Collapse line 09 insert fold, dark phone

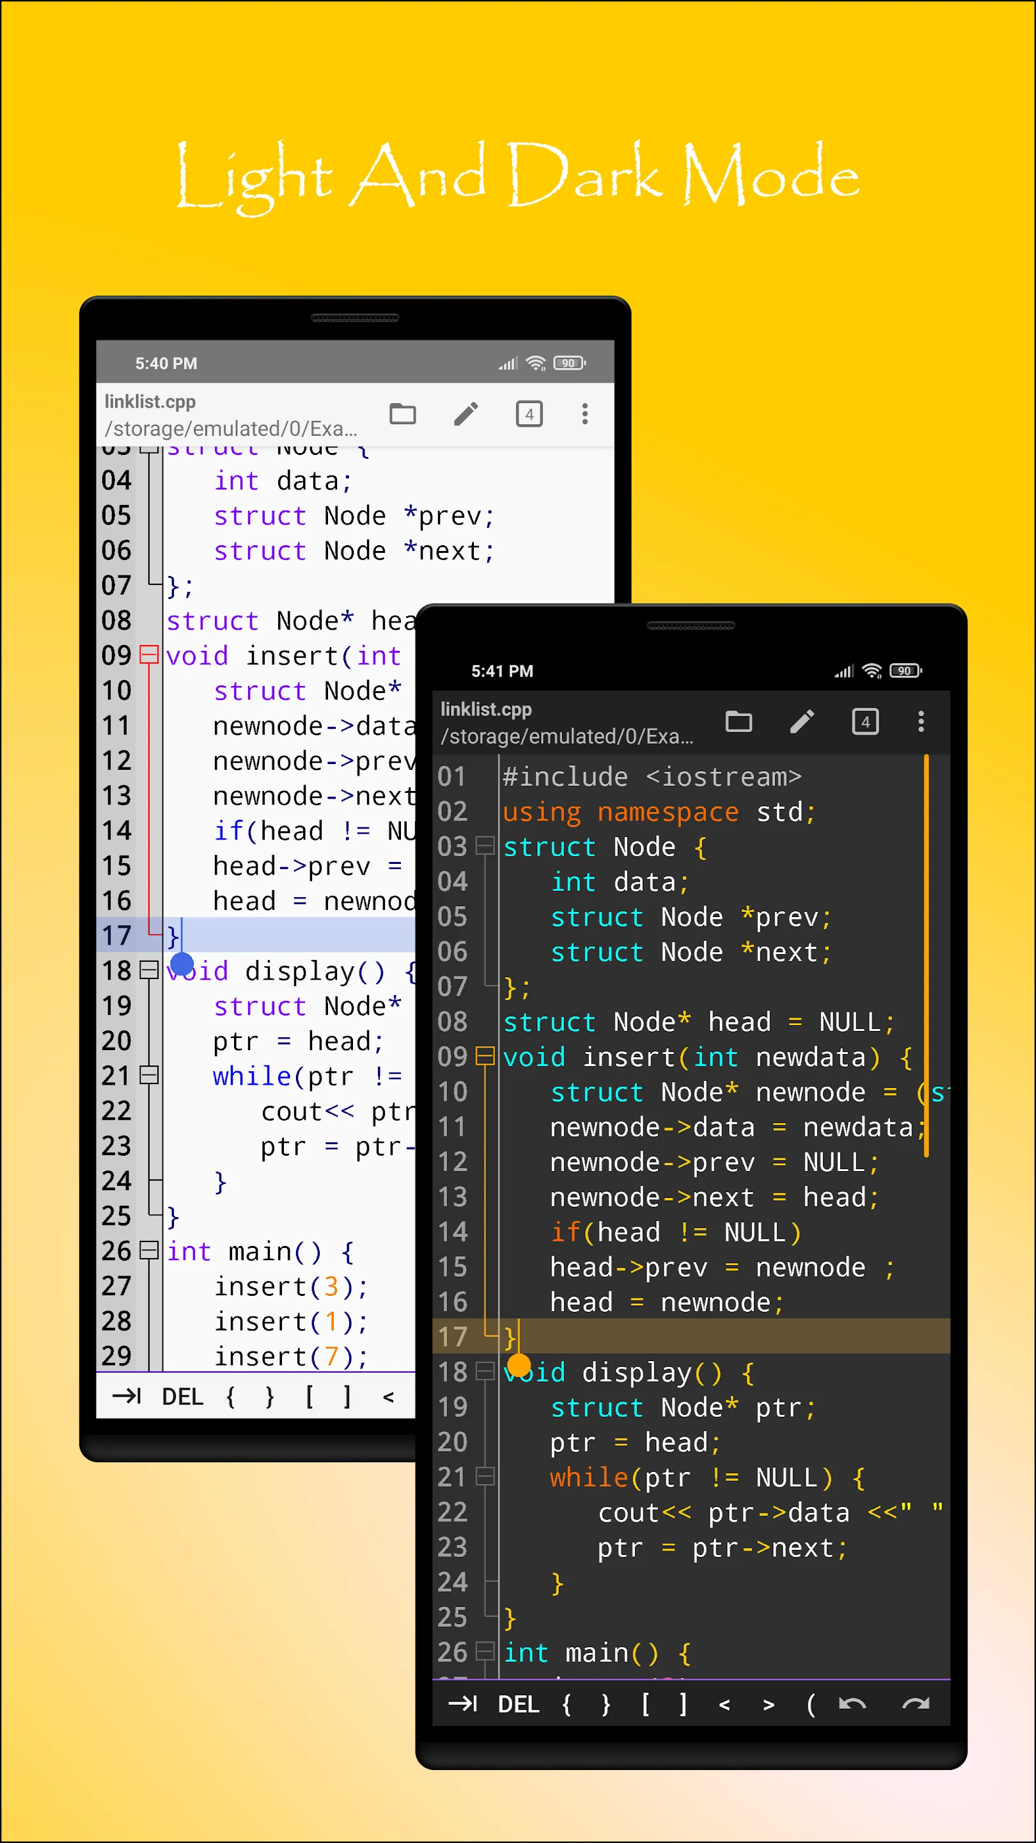(485, 1056)
